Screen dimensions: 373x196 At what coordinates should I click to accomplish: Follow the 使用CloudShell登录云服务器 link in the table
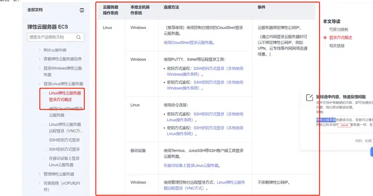point(188,43)
